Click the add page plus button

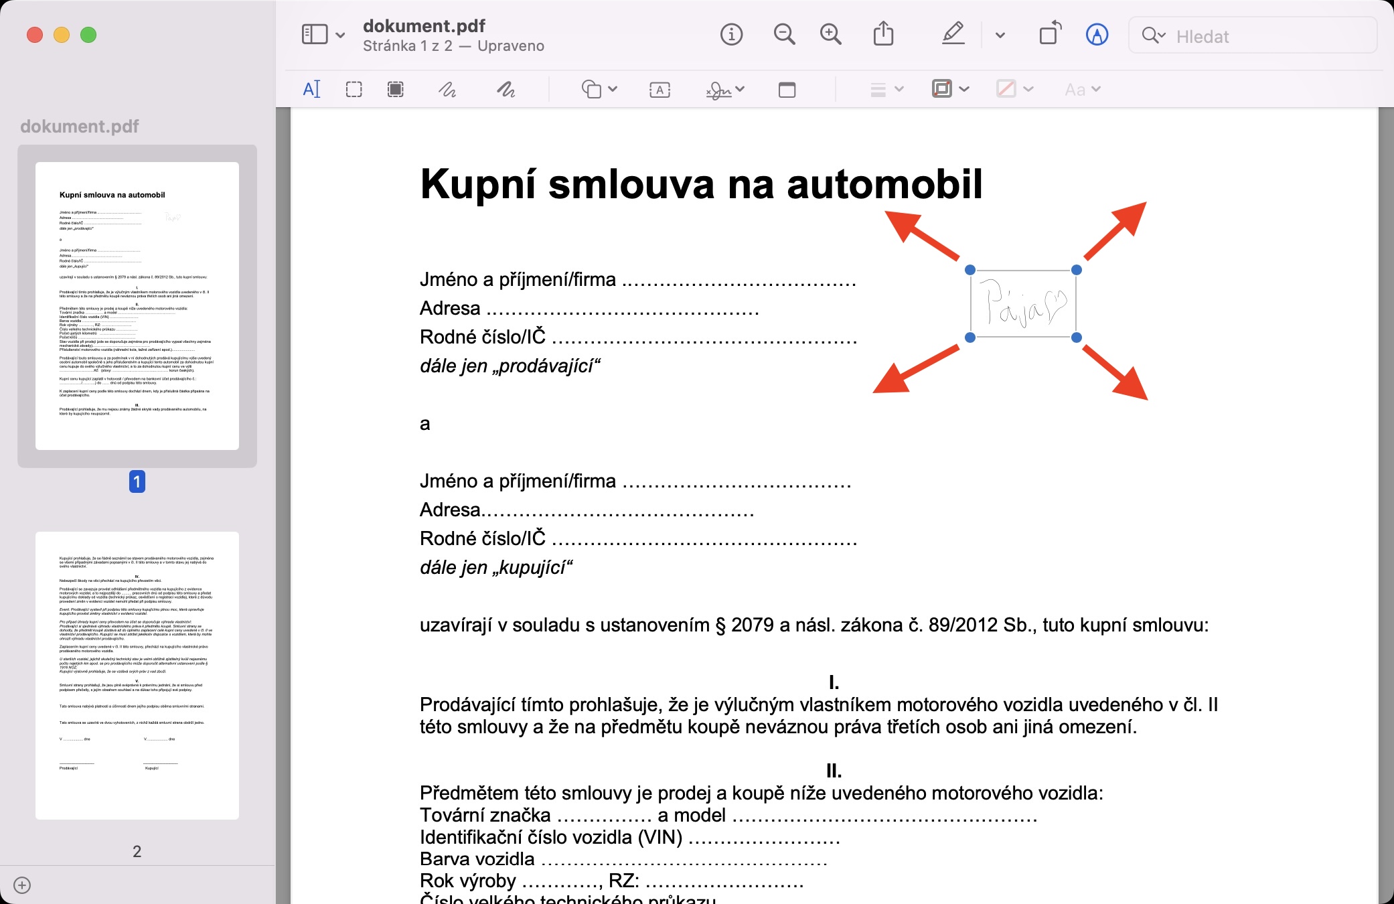tap(22, 885)
